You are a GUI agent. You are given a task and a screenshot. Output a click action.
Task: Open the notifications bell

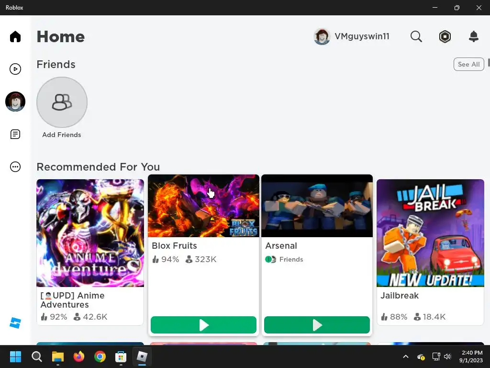(x=474, y=36)
